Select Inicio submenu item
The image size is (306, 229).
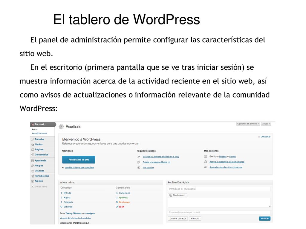35,129
